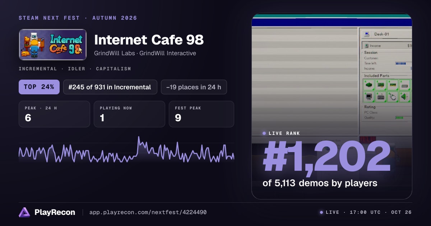Click the PlayRecon brand name

point(55,212)
